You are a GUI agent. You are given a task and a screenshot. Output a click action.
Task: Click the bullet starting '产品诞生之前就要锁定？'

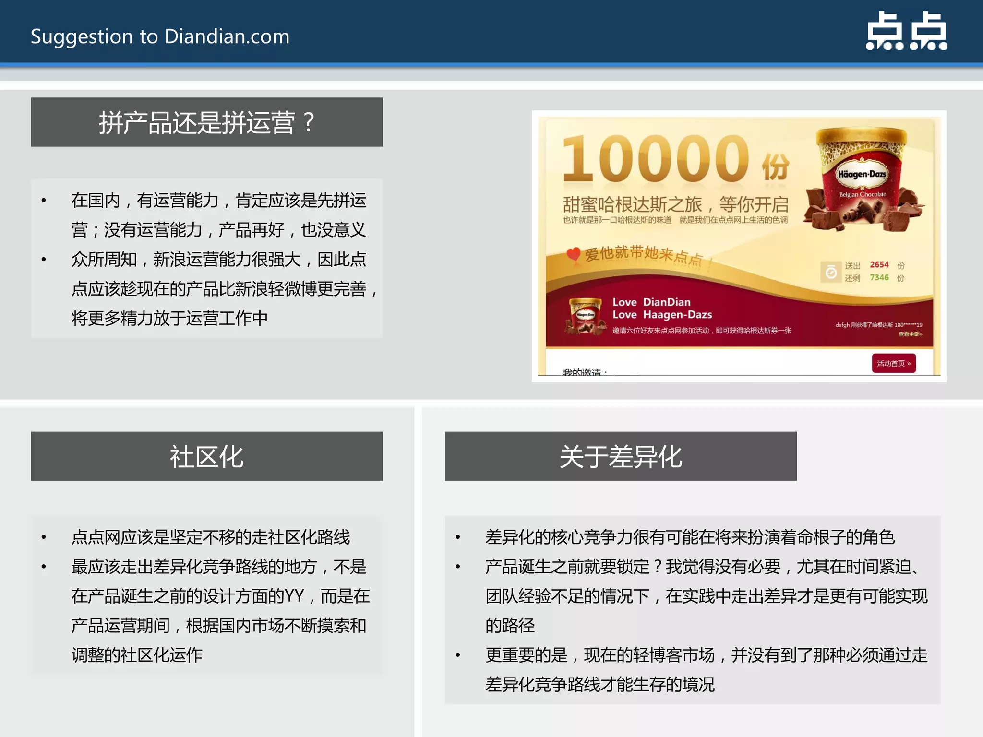click(x=707, y=596)
